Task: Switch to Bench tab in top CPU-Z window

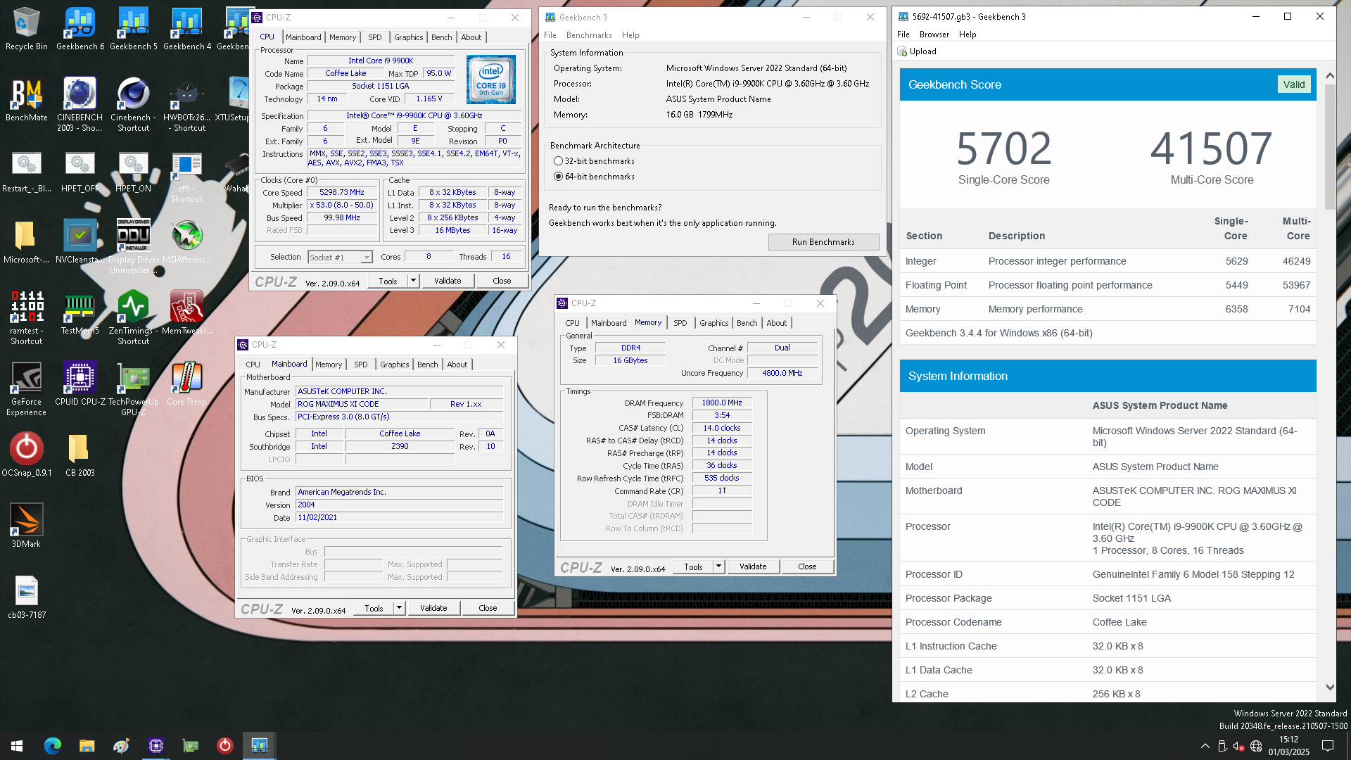Action: coord(442,37)
